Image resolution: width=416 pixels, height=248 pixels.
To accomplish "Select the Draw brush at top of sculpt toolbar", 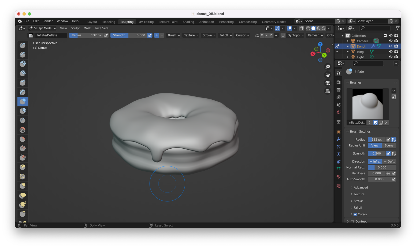I will [x=23, y=45].
